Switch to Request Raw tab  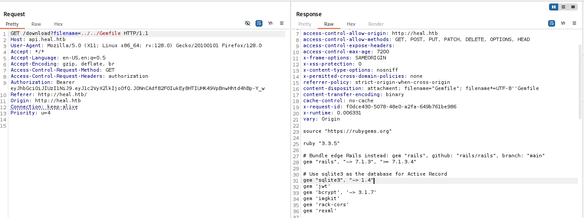point(36,24)
